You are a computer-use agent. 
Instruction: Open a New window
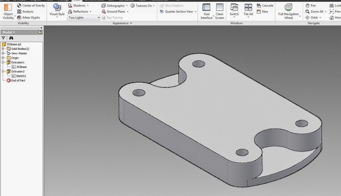[262, 12]
